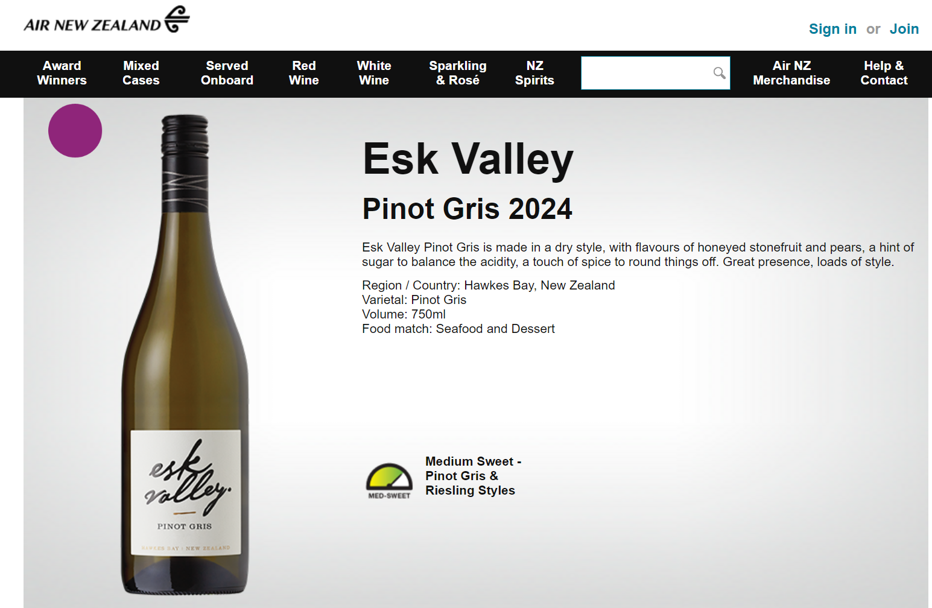Open NZ Spirits menu item
The image size is (932, 608).
tap(534, 73)
